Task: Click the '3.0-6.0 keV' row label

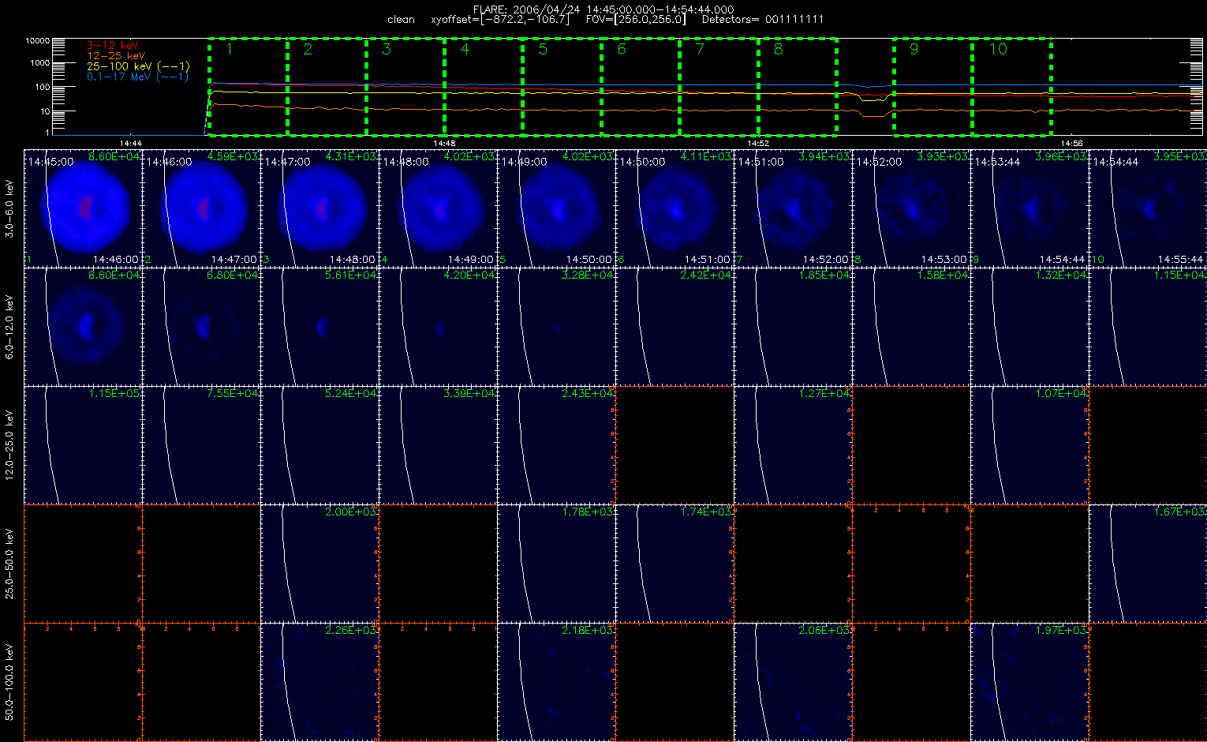Action: [x=10, y=208]
